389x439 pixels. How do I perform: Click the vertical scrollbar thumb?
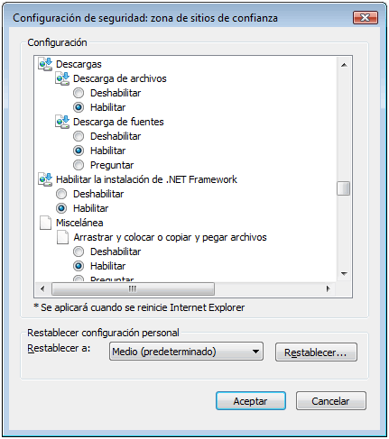(344, 188)
